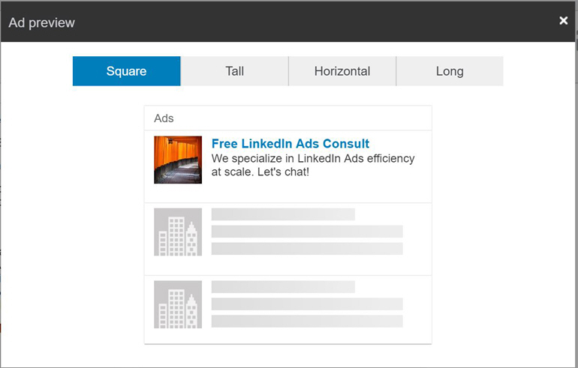The width and height of the screenshot is (578, 368).
Task: Click the ad description text about efficiency
Action: pyautogui.click(x=313, y=165)
